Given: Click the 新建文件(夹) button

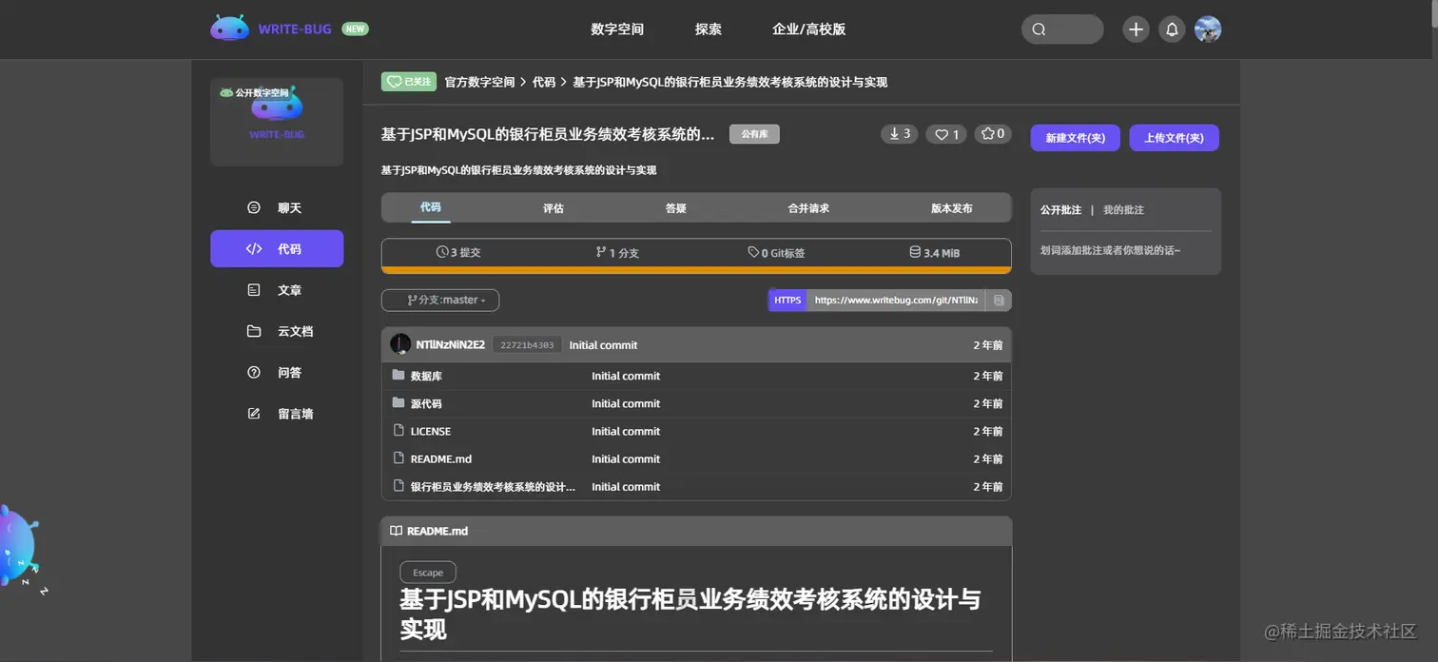Looking at the screenshot, I should tap(1075, 137).
